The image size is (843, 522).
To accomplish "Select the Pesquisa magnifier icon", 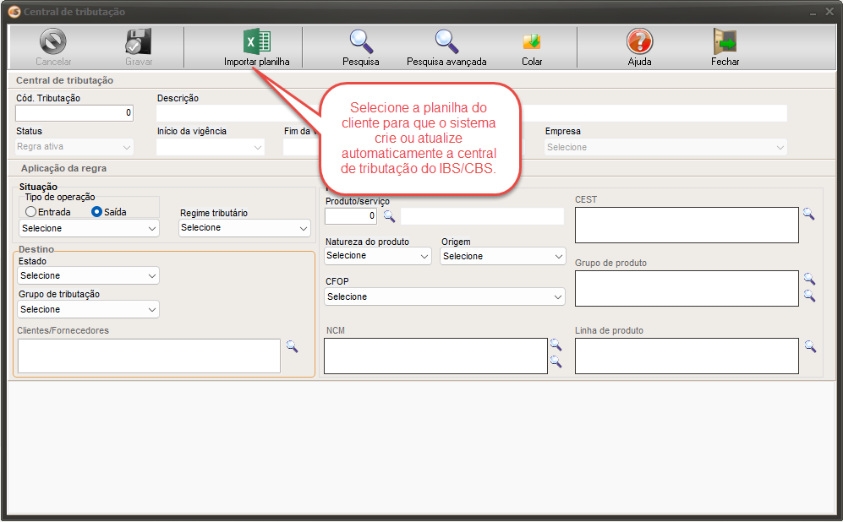I will pos(359,41).
